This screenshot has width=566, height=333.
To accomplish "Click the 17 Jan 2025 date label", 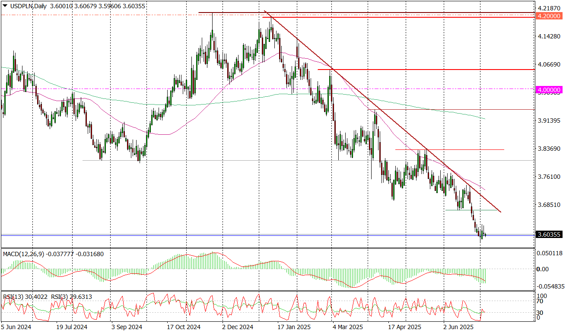I will coord(293,328).
